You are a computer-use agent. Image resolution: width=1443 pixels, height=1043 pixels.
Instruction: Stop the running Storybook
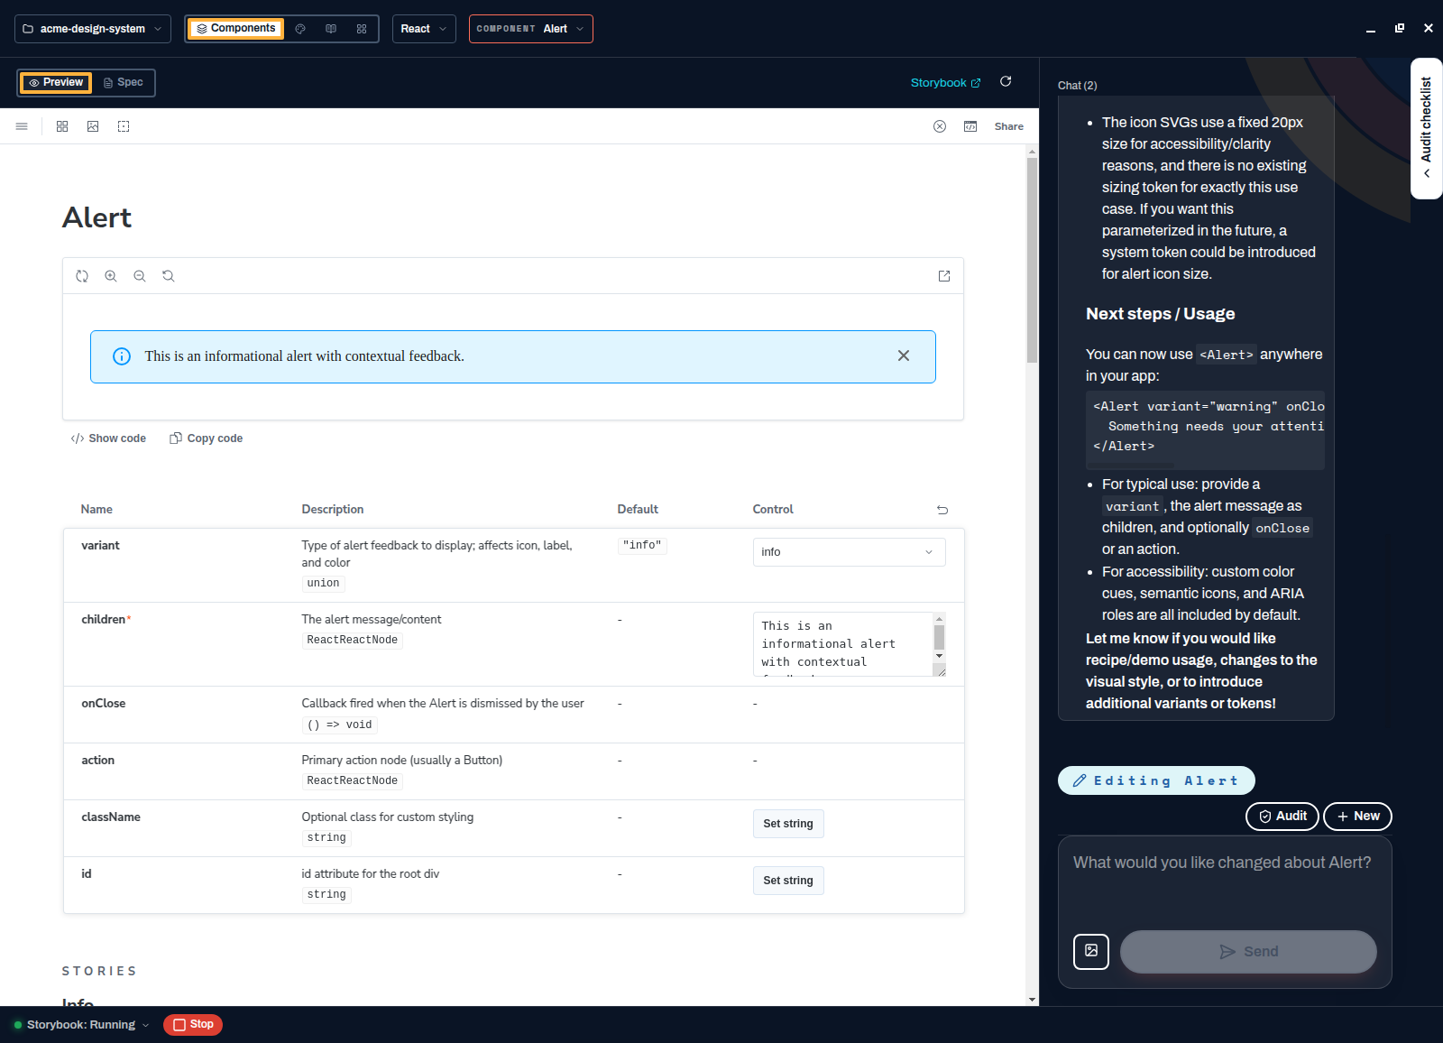pyautogui.click(x=193, y=1025)
